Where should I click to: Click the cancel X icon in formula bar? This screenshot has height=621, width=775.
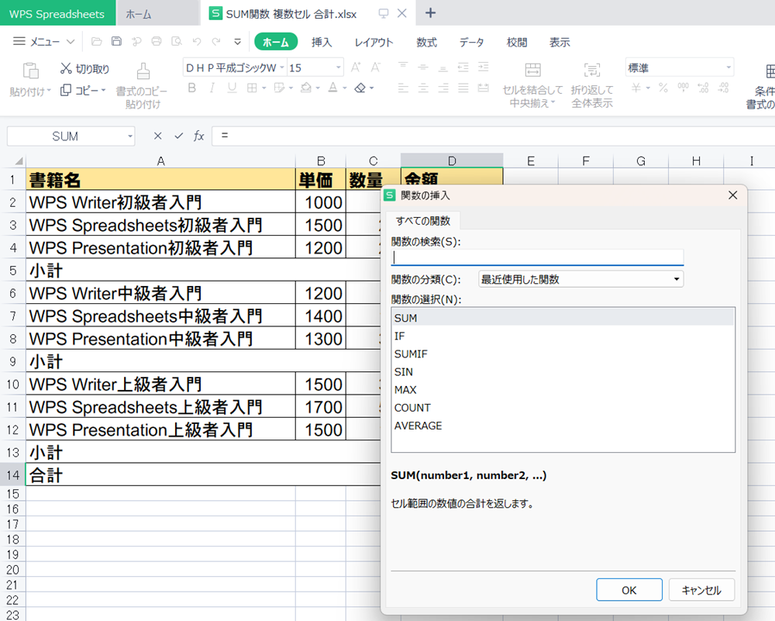pos(157,136)
